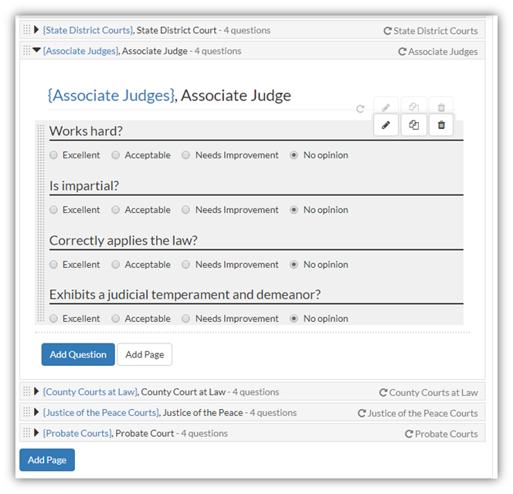
Task: Select Needs Improvement for Correctly applies the law?
Action: [x=186, y=264]
